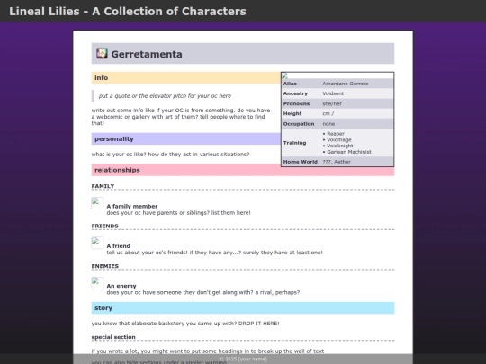Click the headings wall-of-text paragraph
Viewport: 486px width, 364px height.
208,351
